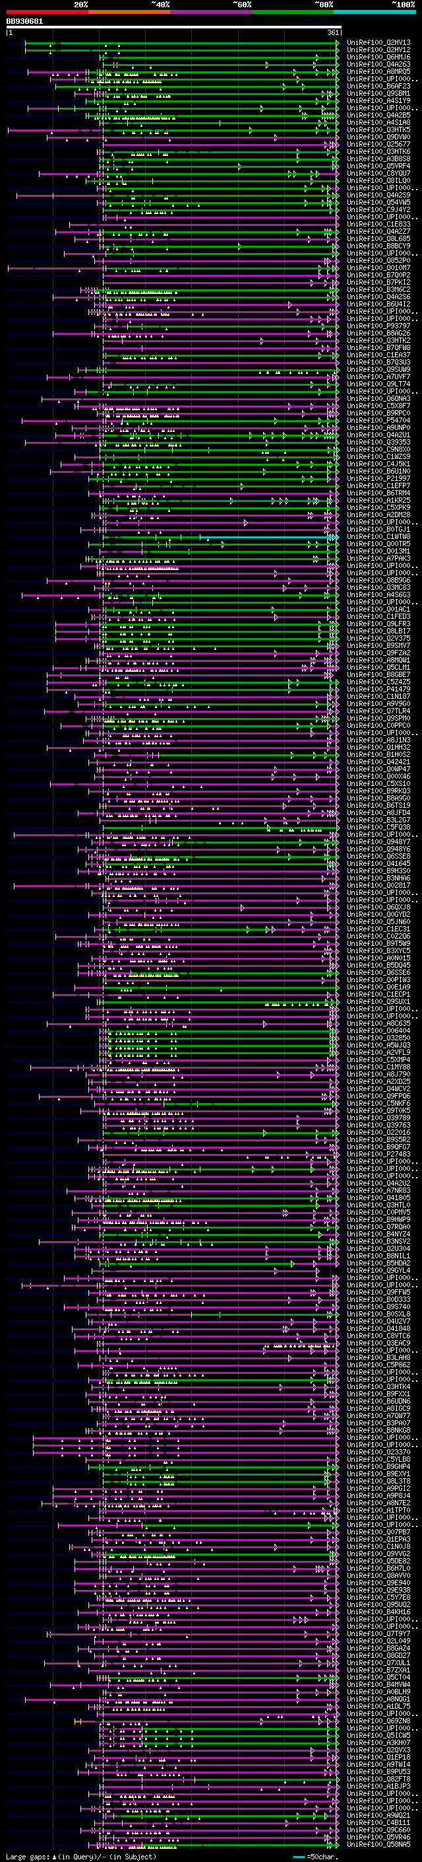Select hit label UniRef100_Q9C660

pos(378,1830)
